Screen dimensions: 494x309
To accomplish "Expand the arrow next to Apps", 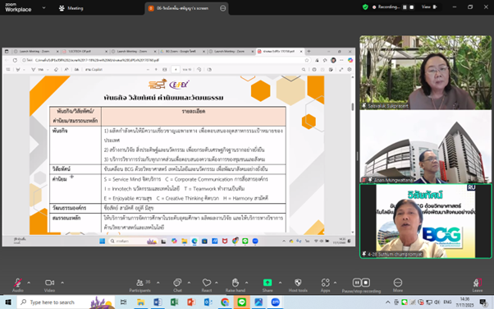I will coord(335,283).
